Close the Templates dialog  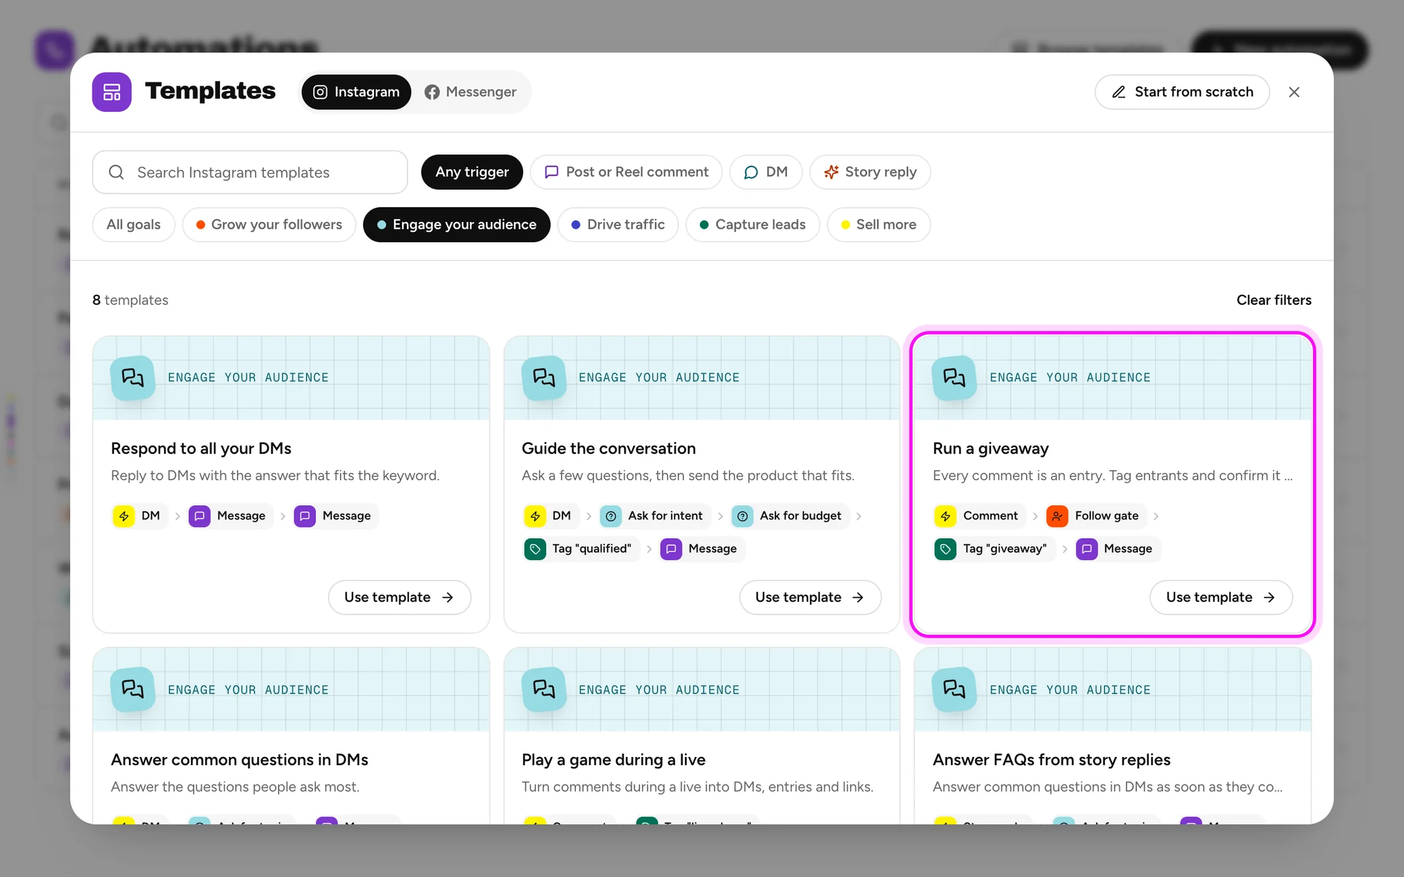coord(1294,92)
